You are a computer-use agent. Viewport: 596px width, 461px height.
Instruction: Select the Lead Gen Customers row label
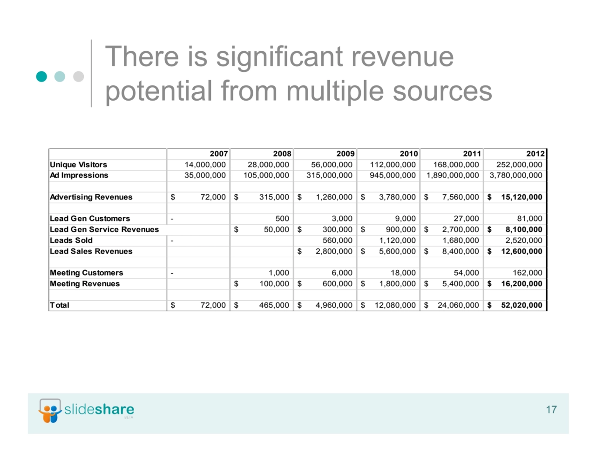90,219
